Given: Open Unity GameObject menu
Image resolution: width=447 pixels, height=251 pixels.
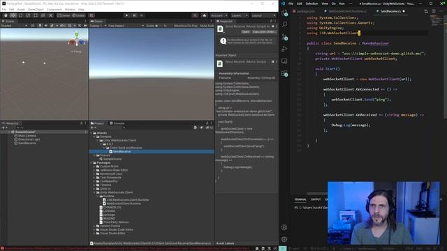Looking at the screenshot, I should [36, 9].
